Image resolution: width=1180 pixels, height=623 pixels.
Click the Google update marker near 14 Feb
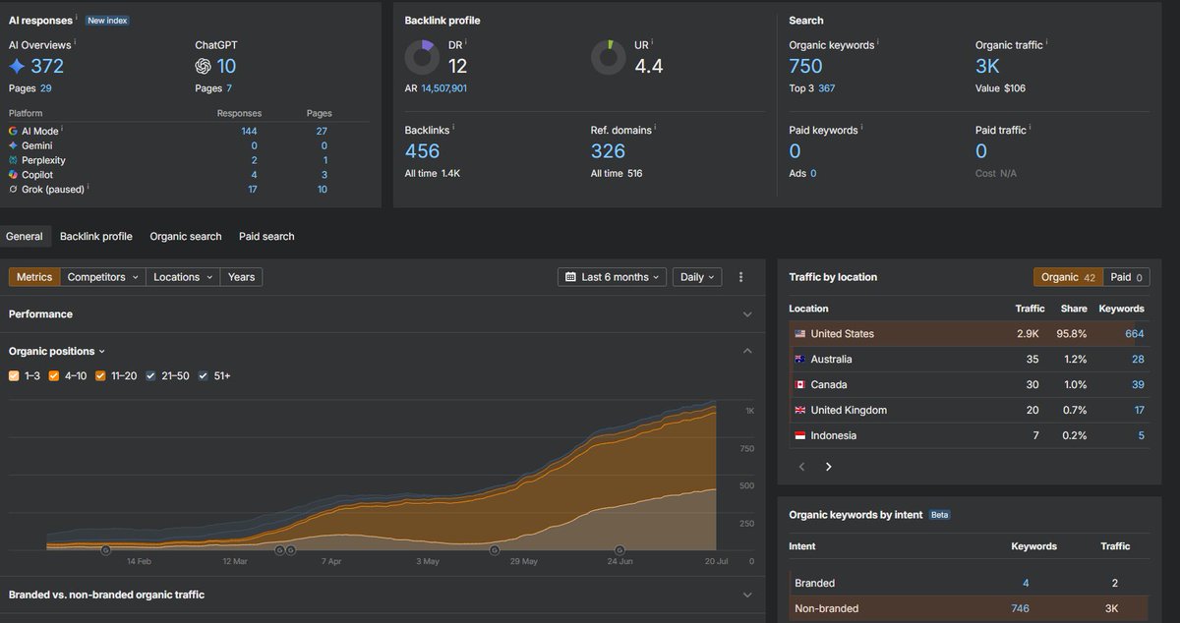[106, 550]
